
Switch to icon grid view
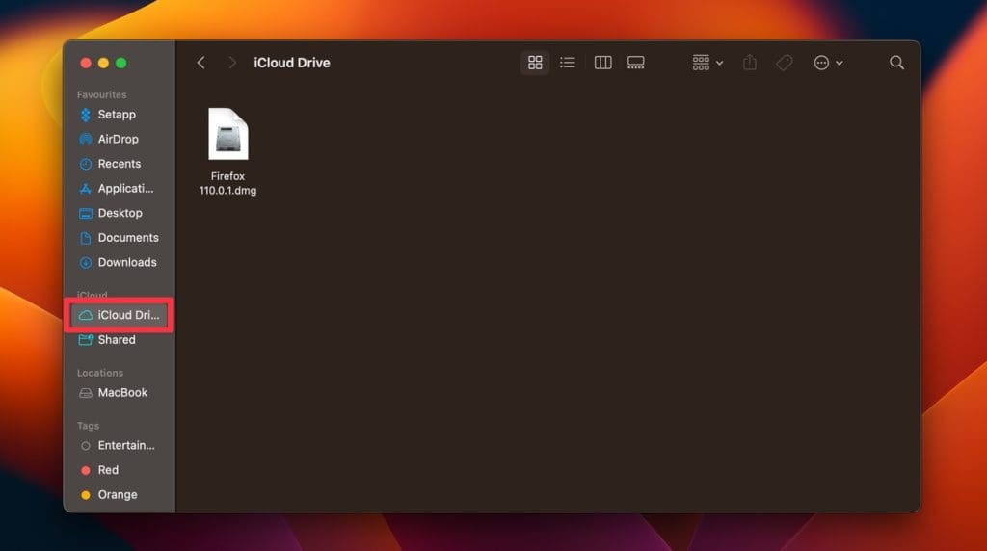(535, 63)
